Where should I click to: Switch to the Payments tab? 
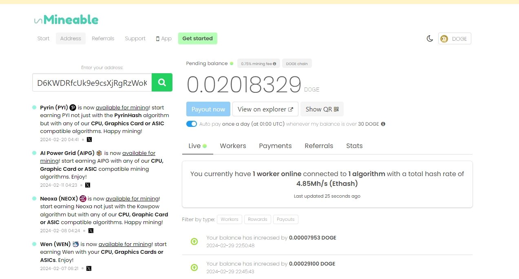(275, 146)
